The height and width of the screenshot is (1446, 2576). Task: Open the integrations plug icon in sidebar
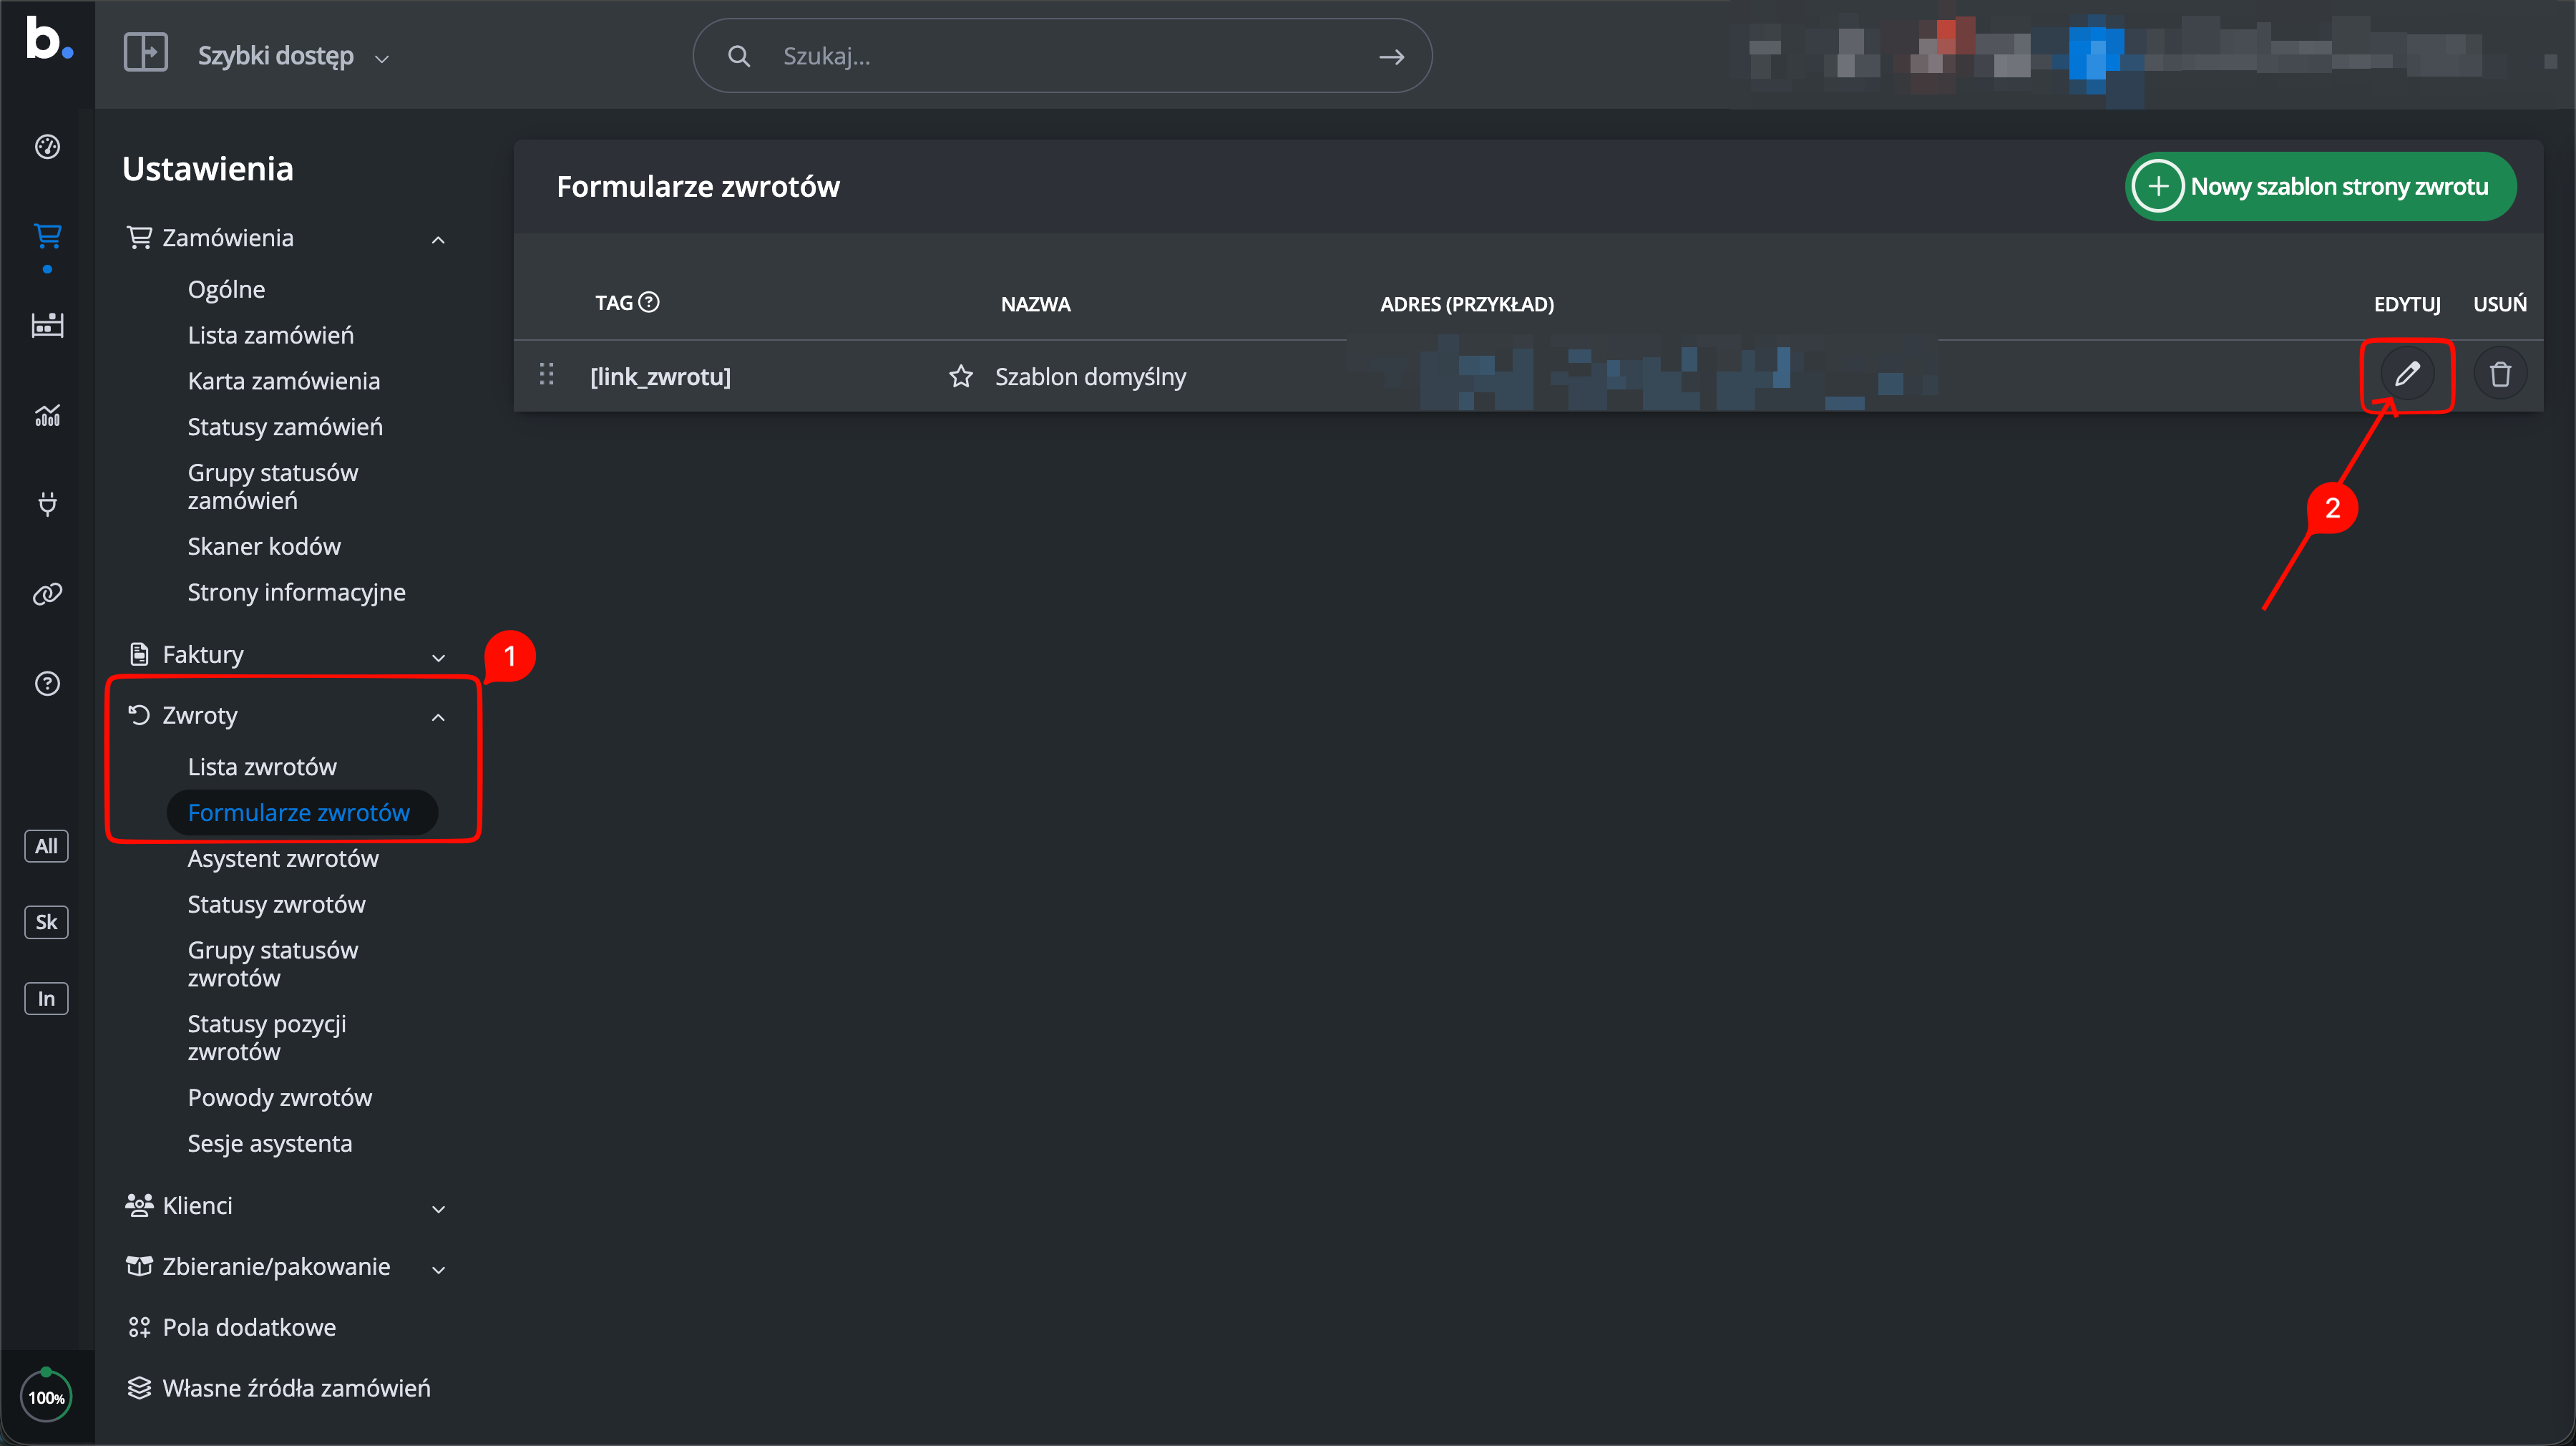pyautogui.click(x=47, y=503)
